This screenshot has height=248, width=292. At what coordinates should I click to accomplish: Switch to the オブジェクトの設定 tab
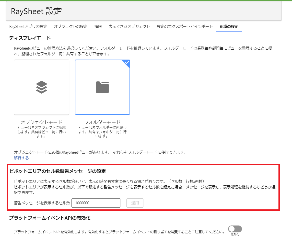click(71, 26)
